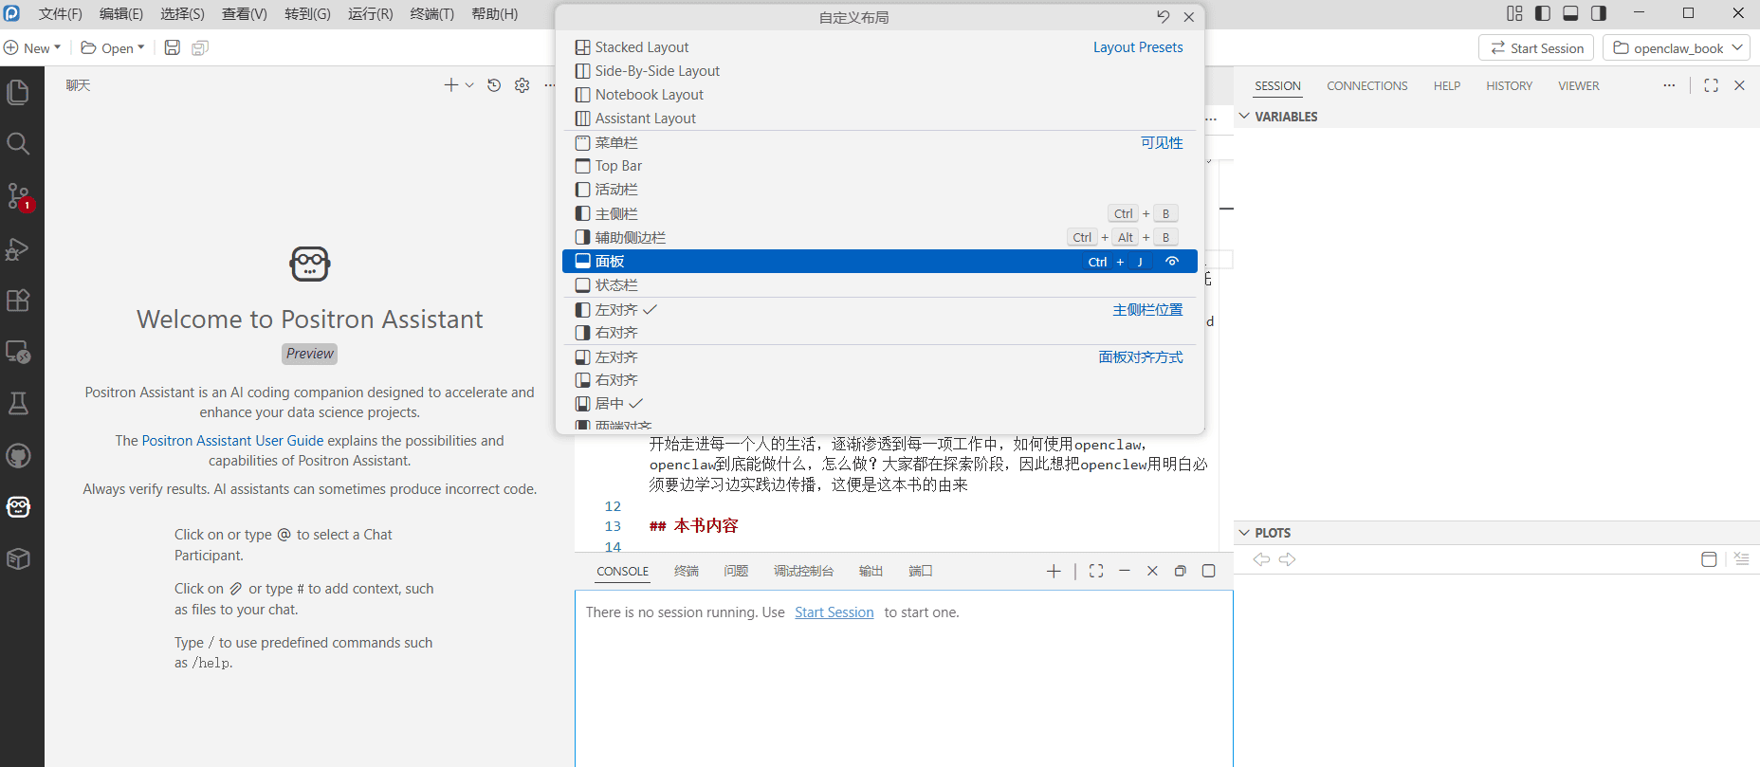This screenshot has height=767, width=1760.
Task: Open the 查看(V) menu
Action: (x=245, y=14)
